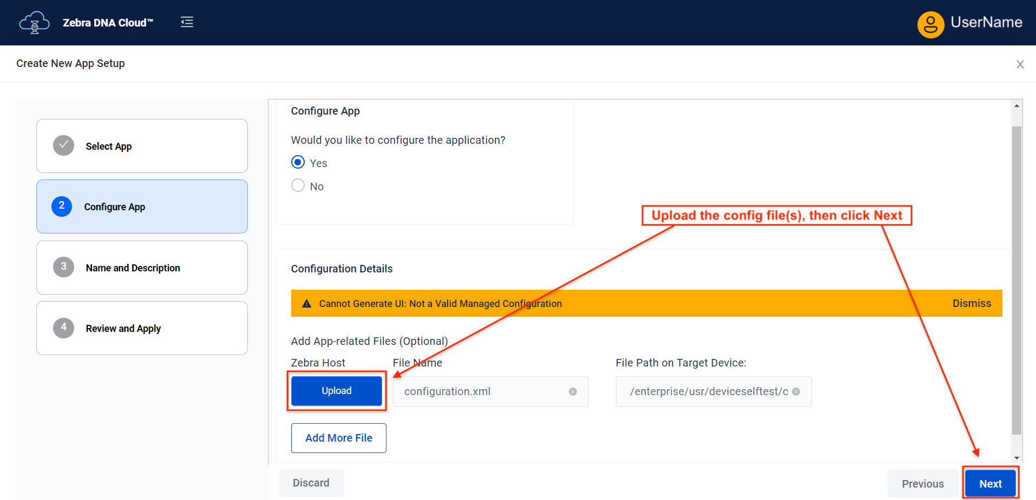The height and width of the screenshot is (500, 1036).
Task: Dismiss the invalid managed configuration warning
Action: pyautogui.click(x=971, y=303)
